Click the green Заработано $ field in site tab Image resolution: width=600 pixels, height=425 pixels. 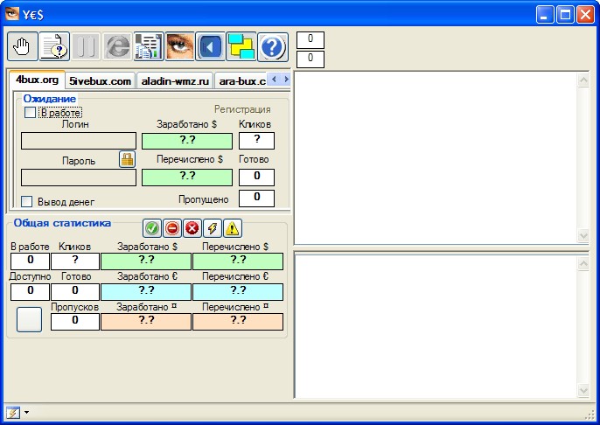(187, 141)
